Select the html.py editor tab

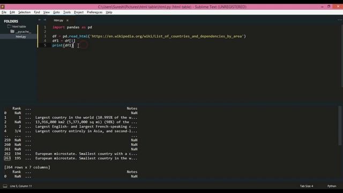coord(58,20)
